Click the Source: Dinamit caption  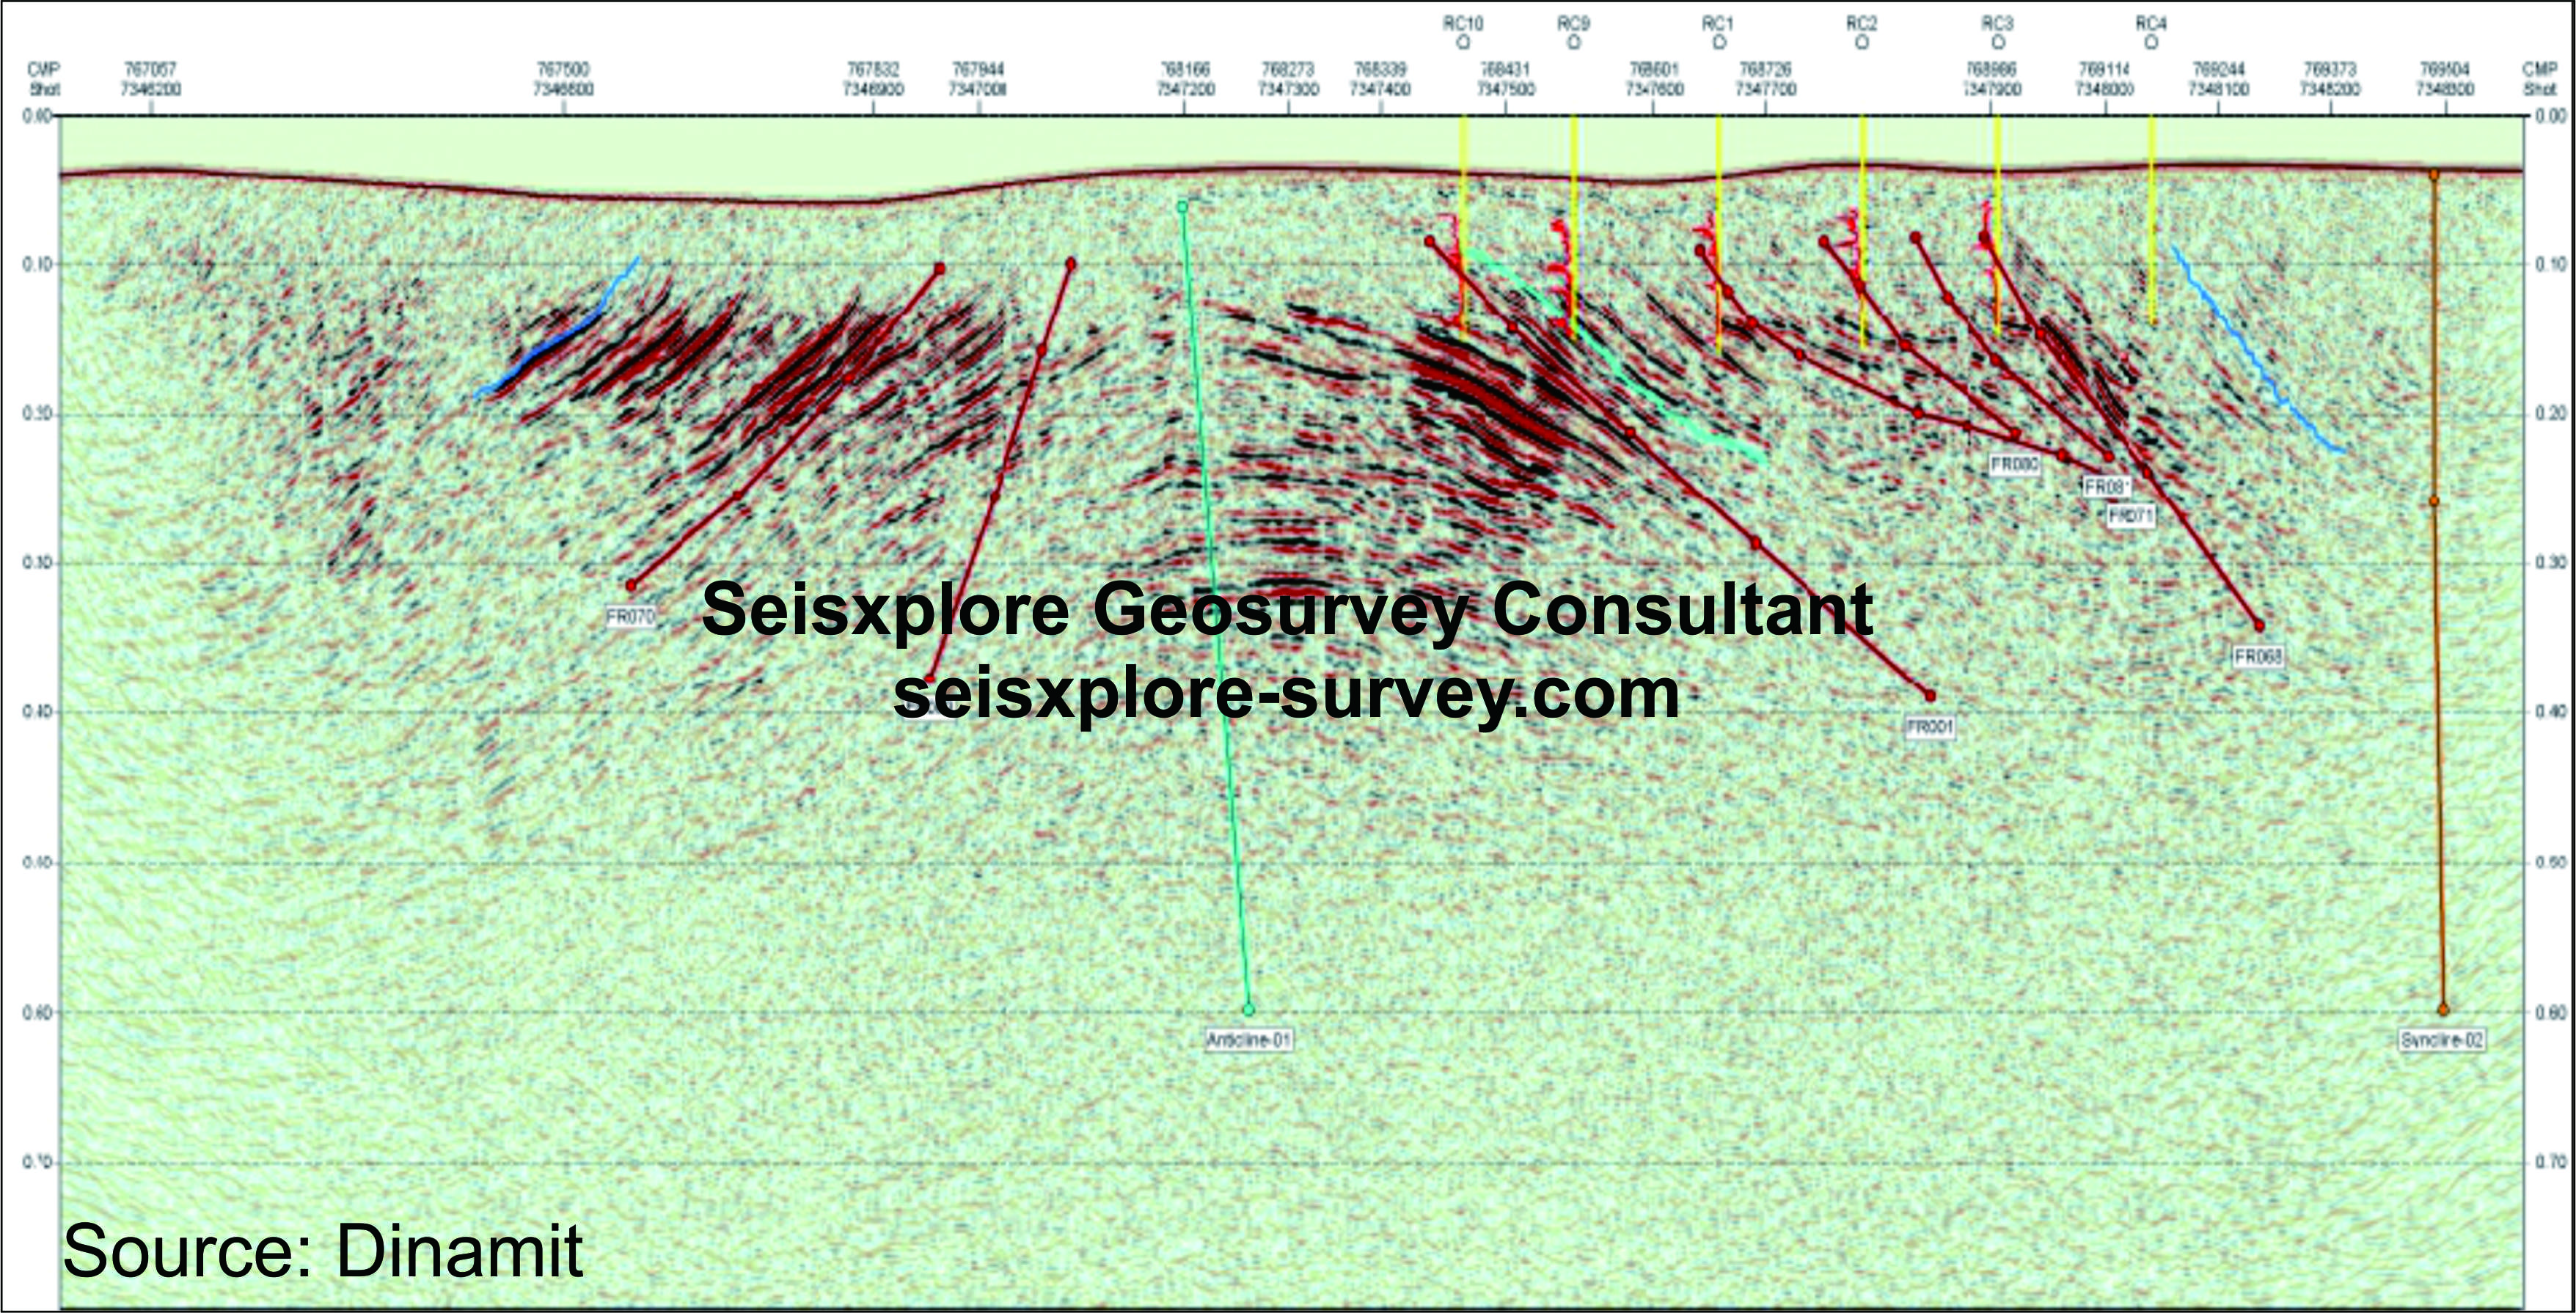[322, 1249]
